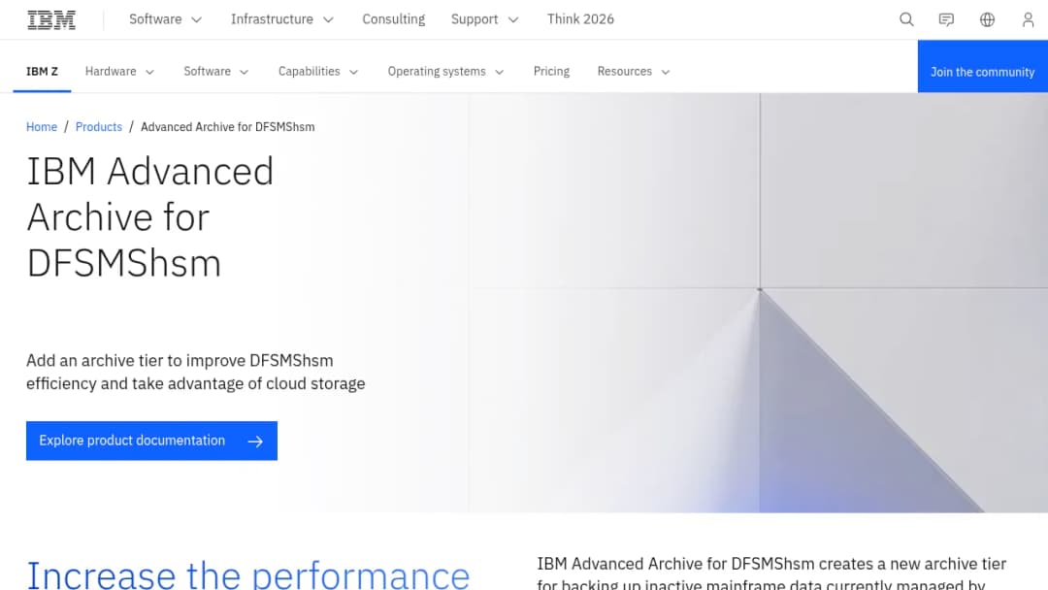The width and height of the screenshot is (1048, 590).
Task: Open the user profile icon
Action: [1028, 19]
